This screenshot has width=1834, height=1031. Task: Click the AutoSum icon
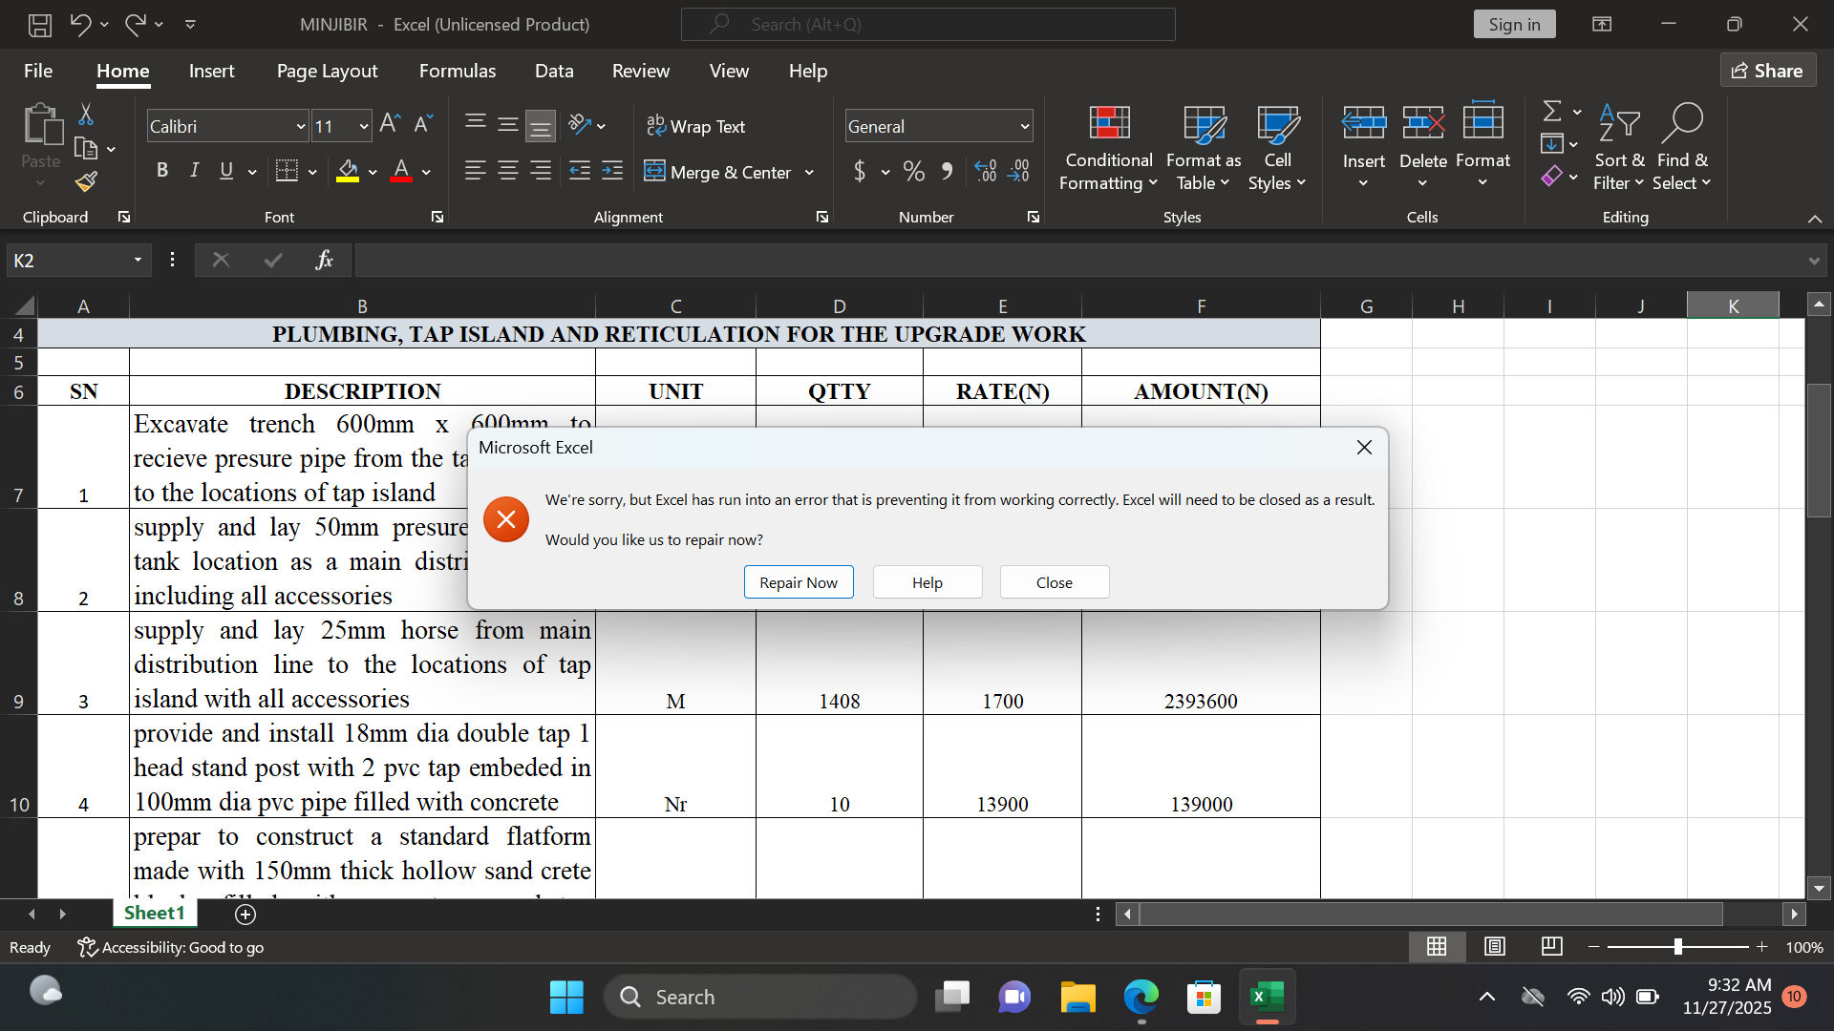click(1552, 110)
